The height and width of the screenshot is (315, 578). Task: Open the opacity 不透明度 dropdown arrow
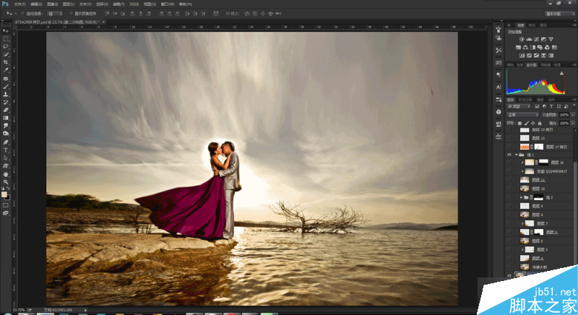[572, 115]
